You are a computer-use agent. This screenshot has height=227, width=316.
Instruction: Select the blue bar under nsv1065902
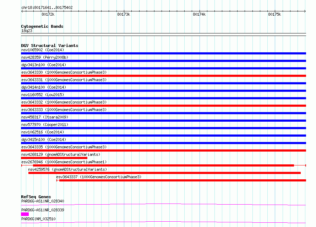point(163,53)
